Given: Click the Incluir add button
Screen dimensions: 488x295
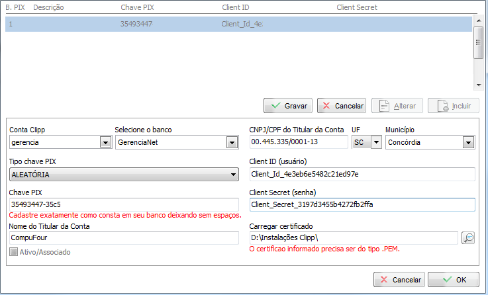Looking at the screenshot, I should click(x=453, y=106).
